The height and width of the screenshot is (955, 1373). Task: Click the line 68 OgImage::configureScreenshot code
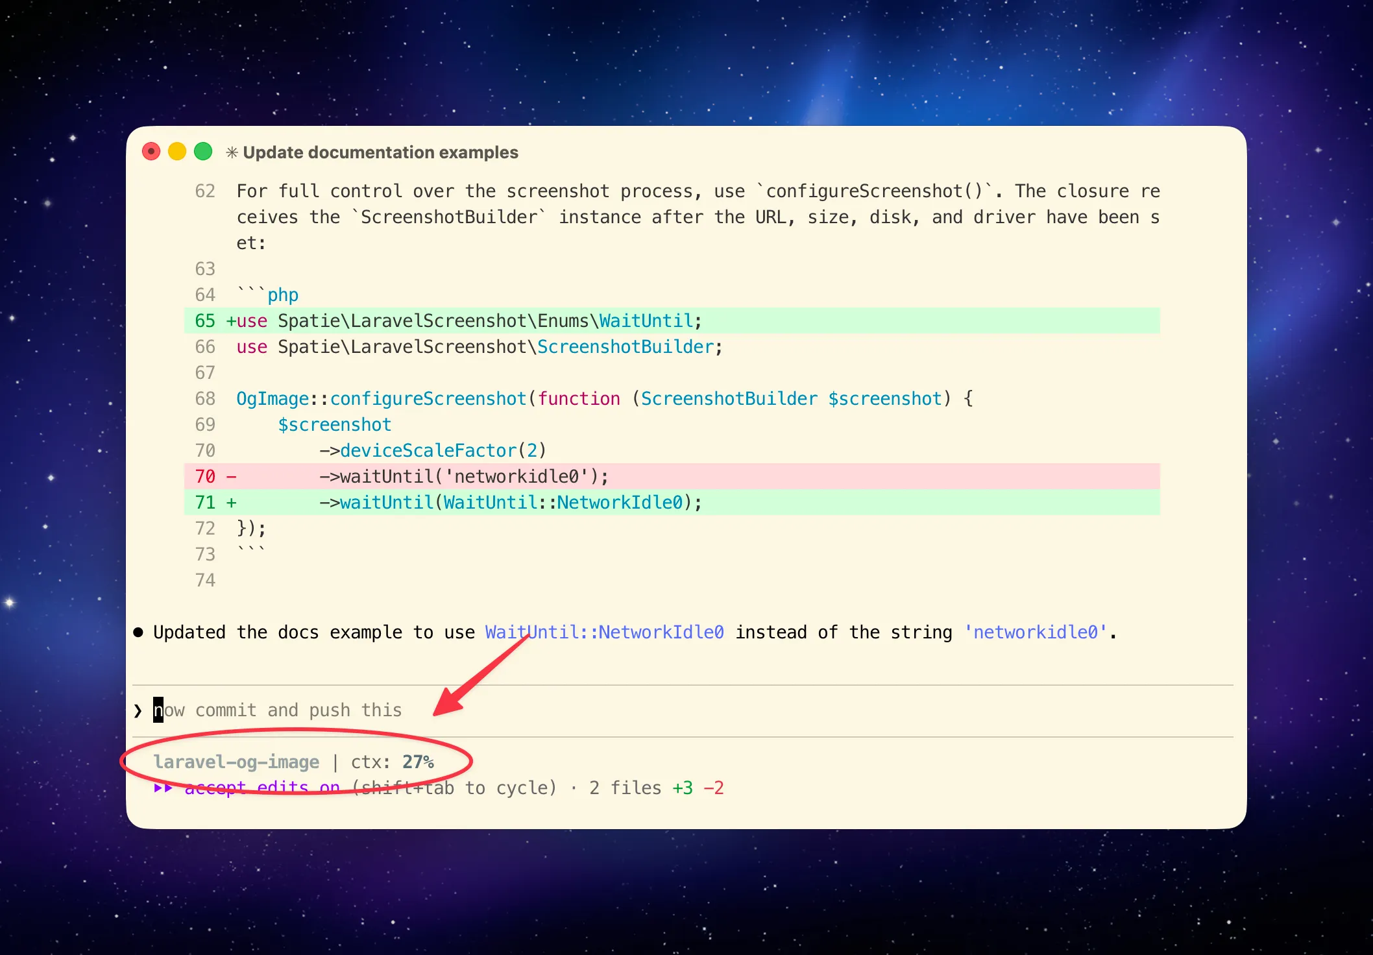(x=603, y=399)
